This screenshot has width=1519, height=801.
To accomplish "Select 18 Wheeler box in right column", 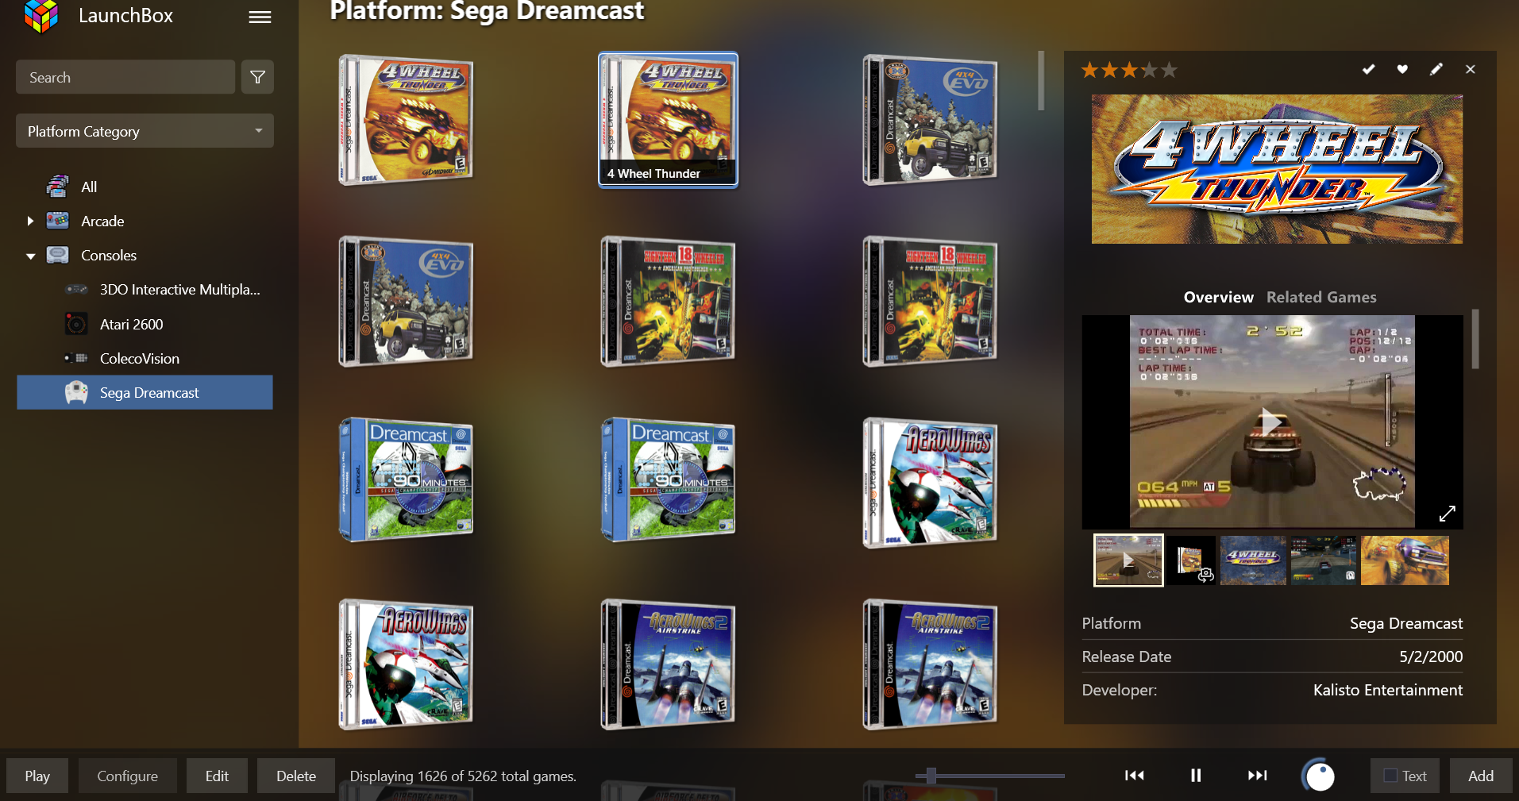I will pyautogui.click(x=930, y=301).
